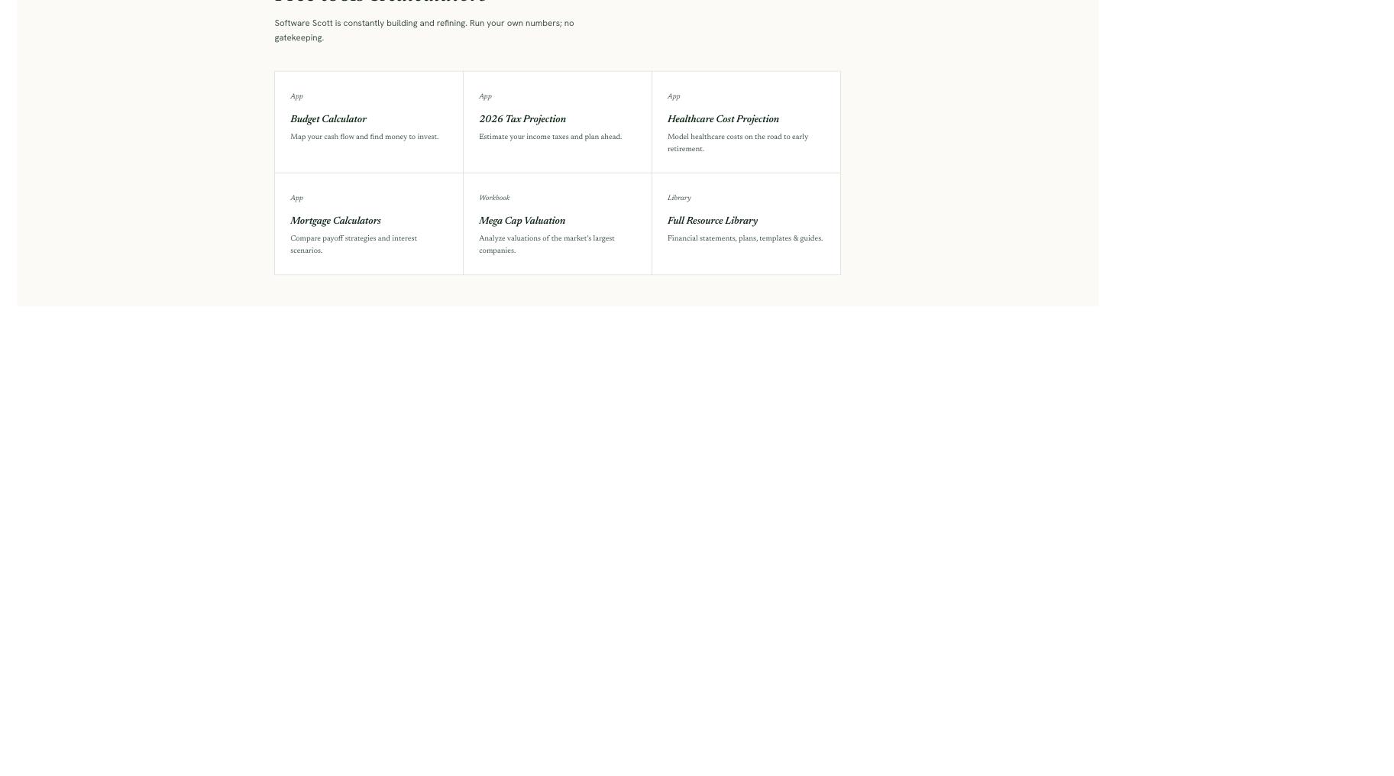Click 'Estimate your income taxes and plan ahead.'
This screenshot has height=776, width=1394.
(x=550, y=137)
